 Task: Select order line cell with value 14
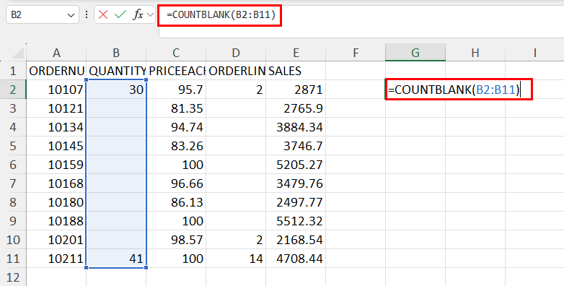(236, 258)
